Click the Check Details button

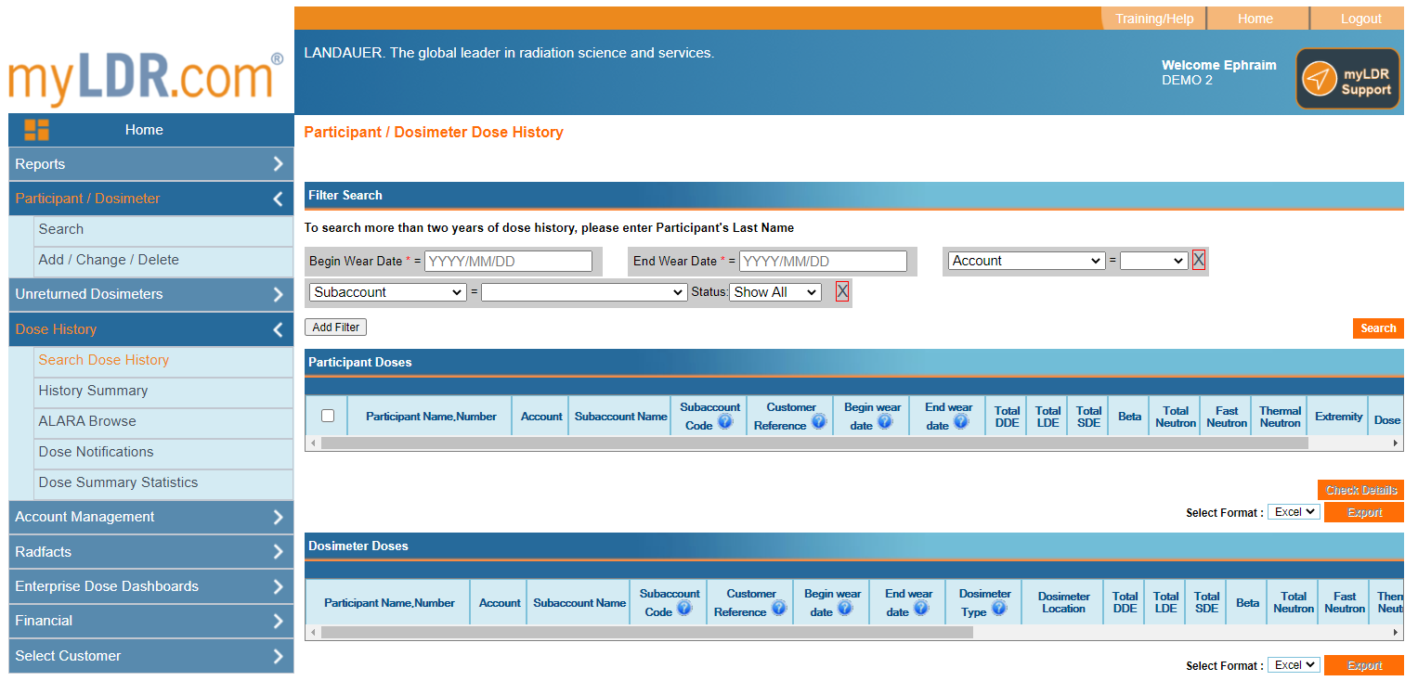[x=1360, y=490]
